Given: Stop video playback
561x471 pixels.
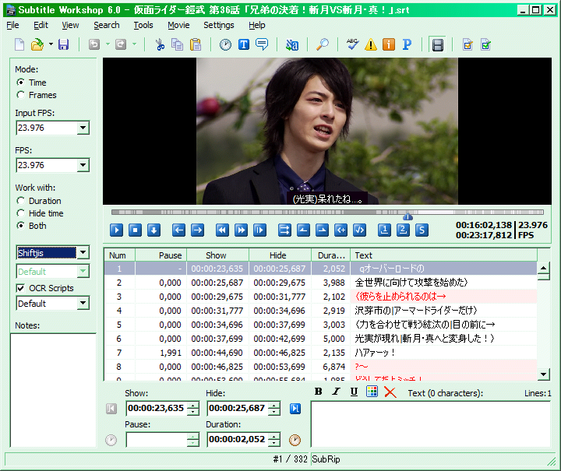Looking at the screenshot, I should (135, 230).
